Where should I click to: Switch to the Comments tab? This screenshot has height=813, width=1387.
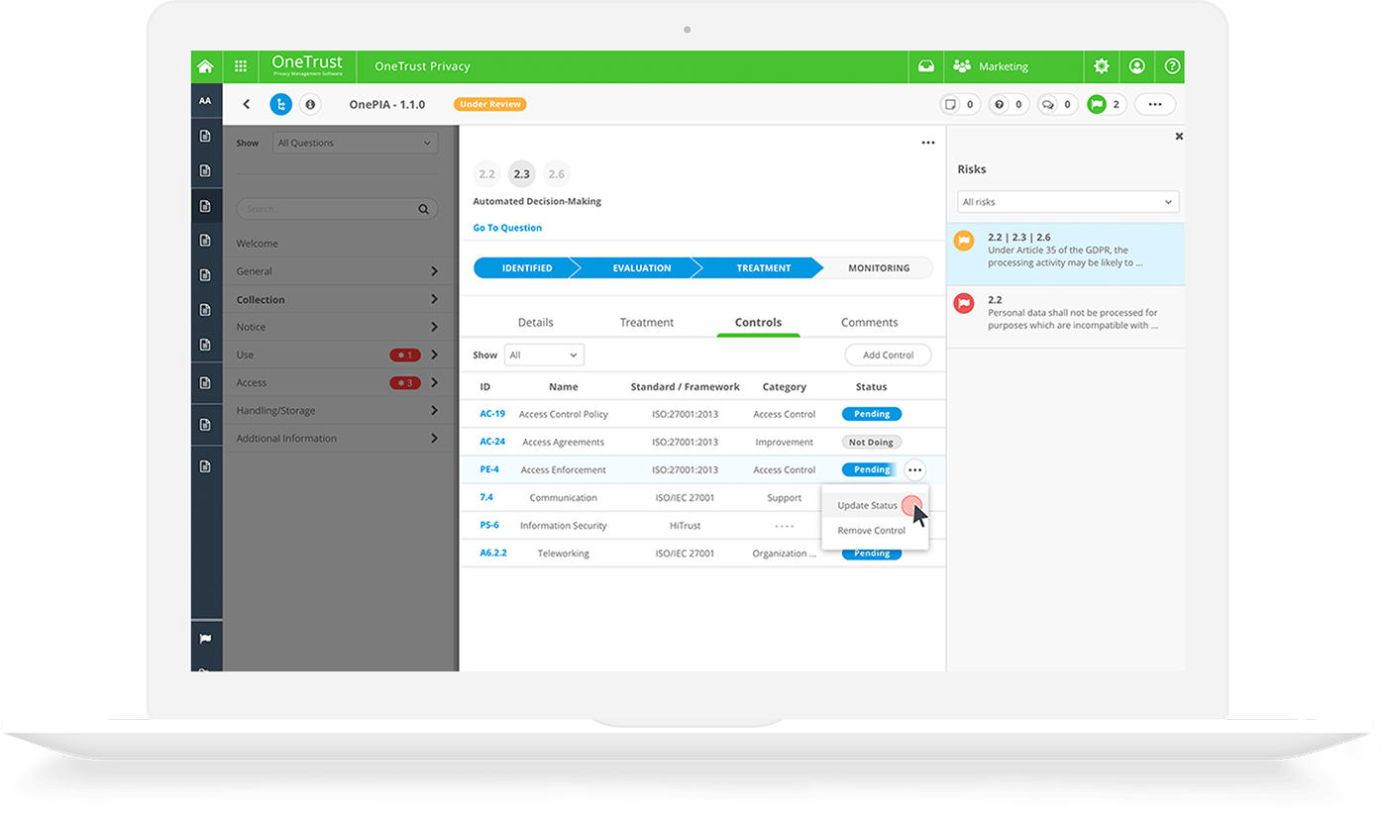[x=869, y=322]
